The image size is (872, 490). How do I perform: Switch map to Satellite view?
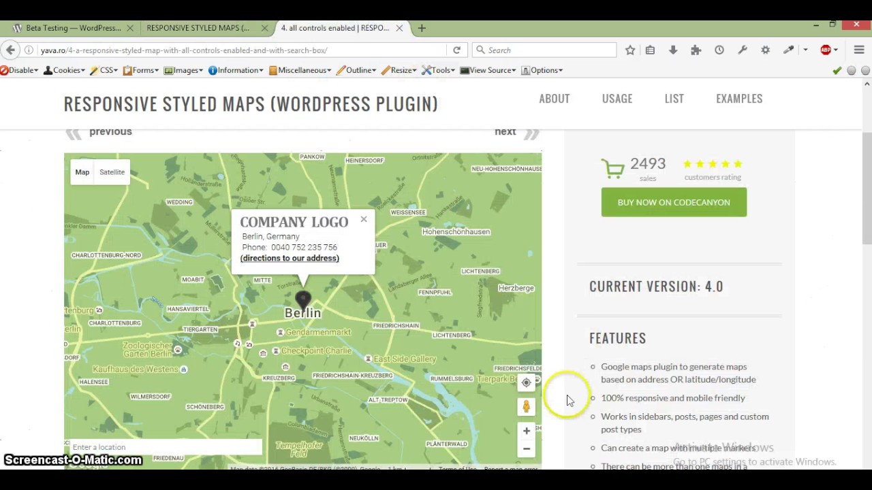pyautogui.click(x=112, y=172)
